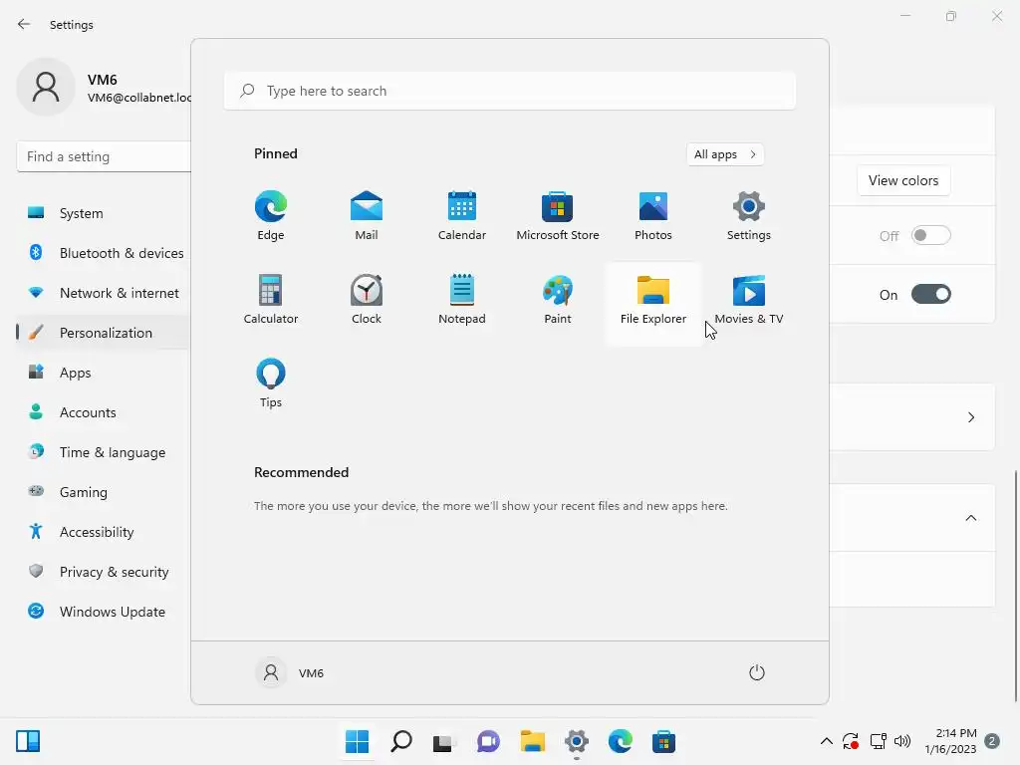The image size is (1020, 765).
Task: Open the Calendar pinned app
Action: 462,215
